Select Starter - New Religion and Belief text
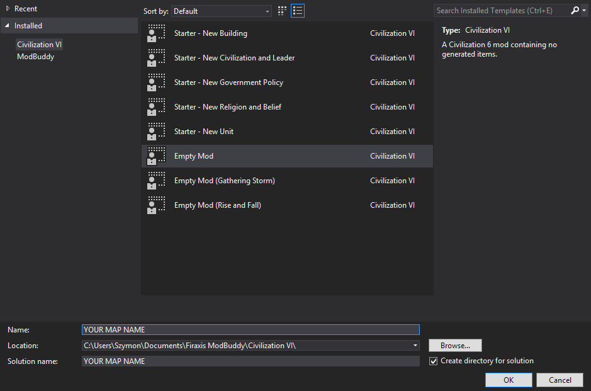Image resolution: width=591 pixels, height=391 pixels. click(228, 106)
